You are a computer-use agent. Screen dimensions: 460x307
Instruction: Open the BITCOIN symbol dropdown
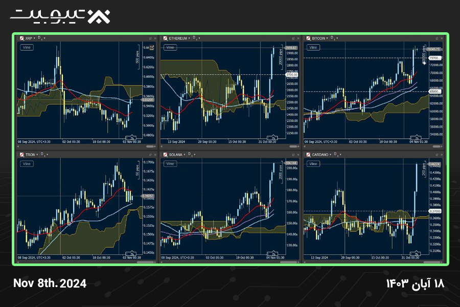click(327, 38)
